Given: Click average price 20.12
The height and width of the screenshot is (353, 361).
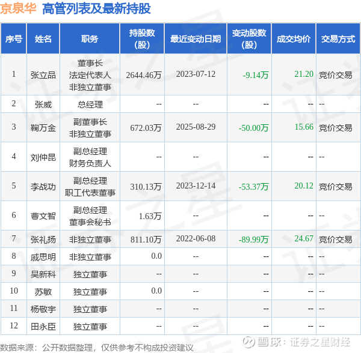Looking at the screenshot, I should point(304,186).
